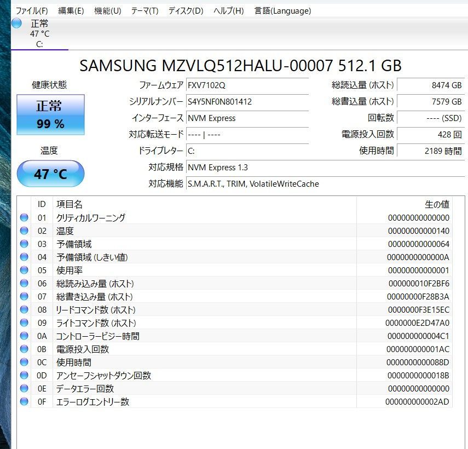The image size is (468, 449).
Task: Click the power on count value 428 回
Action: pyautogui.click(x=431, y=135)
